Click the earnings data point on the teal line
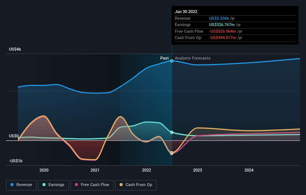Screen dimensions: 306x195 tap(171, 132)
